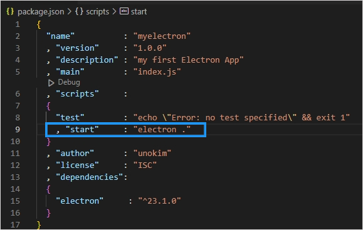Click the opening brace on line 1

tap(39, 24)
